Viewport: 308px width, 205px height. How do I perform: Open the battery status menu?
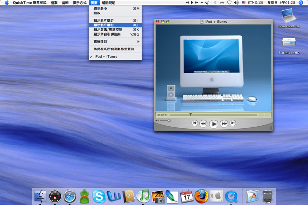256,3
